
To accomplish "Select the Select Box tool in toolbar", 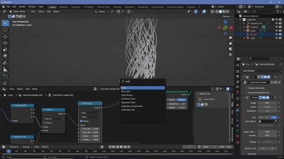I will [x=5, y=23].
